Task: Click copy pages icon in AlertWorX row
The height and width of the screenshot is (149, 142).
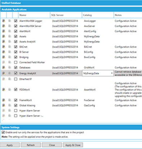Action: point(10,31)
